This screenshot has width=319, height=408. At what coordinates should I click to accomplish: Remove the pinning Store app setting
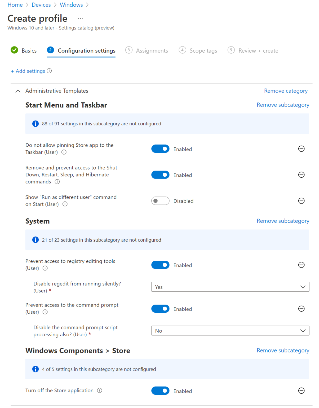(301, 149)
